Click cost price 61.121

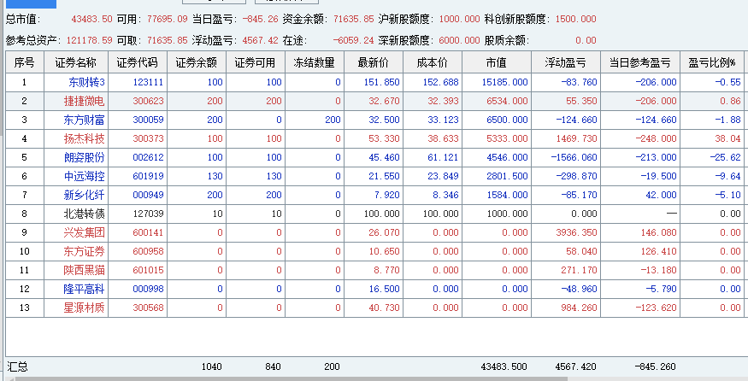(x=443, y=157)
